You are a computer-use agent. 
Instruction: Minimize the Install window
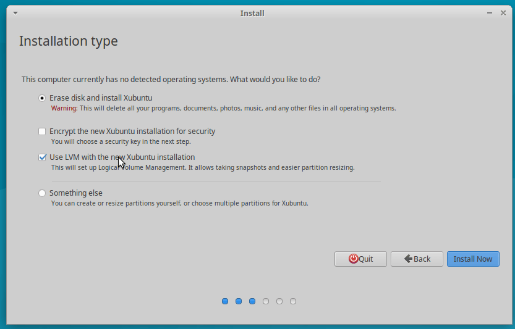click(490, 13)
